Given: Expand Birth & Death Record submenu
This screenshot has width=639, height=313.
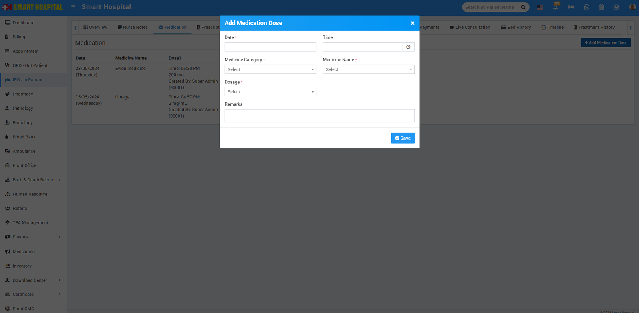Looking at the screenshot, I should coord(34,180).
